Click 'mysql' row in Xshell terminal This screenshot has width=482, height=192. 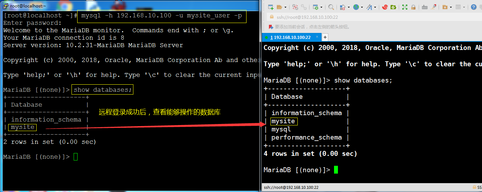click(x=281, y=129)
